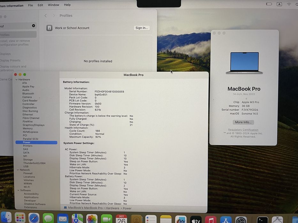Open the keyboard input source menu
Screen dimensions: 298x223
pyautogui.click(x=279, y=4)
